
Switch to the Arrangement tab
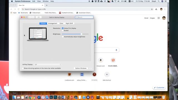[x=53, y=23]
